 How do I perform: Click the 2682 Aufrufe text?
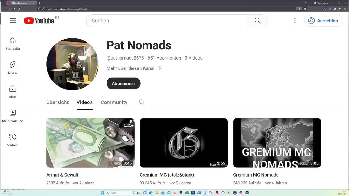click(x=58, y=183)
